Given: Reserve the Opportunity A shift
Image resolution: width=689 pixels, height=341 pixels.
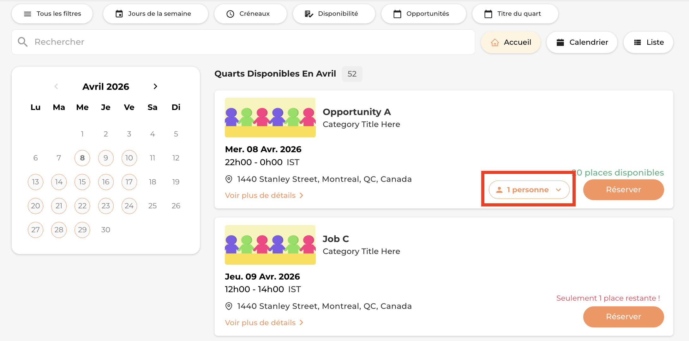Looking at the screenshot, I should (x=623, y=190).
